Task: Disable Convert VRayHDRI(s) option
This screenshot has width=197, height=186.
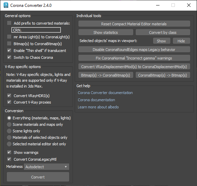Action: [9, 96]
